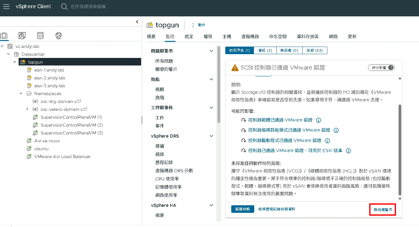This screenshot has width=419, height=227.
Task: Filter health checks by 資訊 (2)
Action: tap(265, 50)
